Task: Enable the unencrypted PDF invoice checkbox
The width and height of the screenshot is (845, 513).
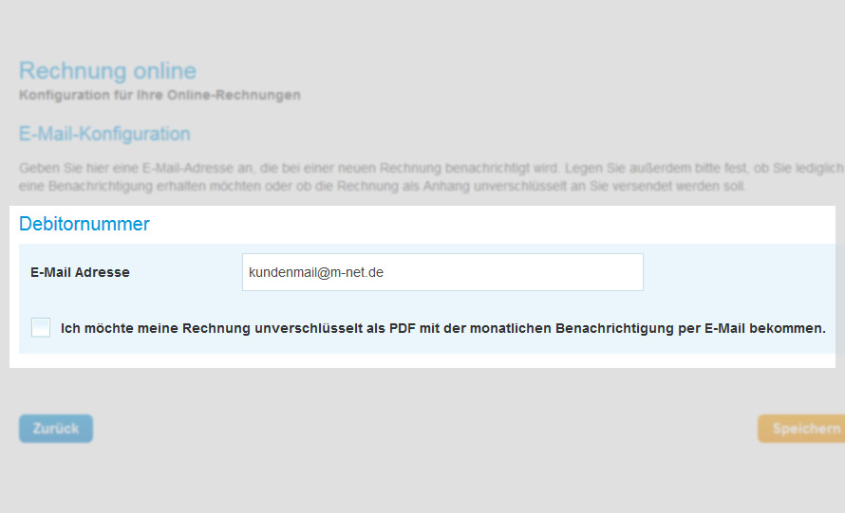Action: pyautogui.click(x=41, y=328)
